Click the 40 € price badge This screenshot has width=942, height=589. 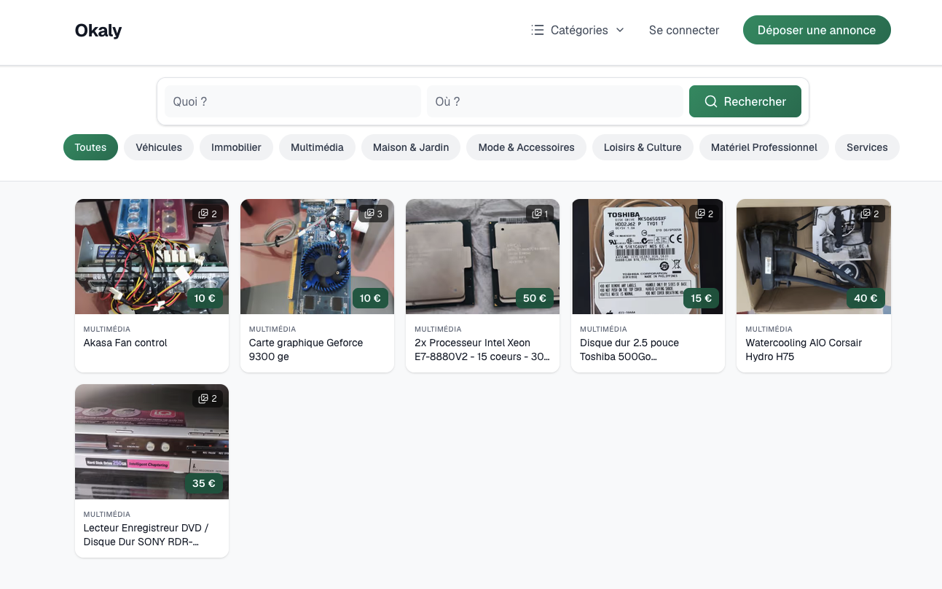(x=866, y=298)
